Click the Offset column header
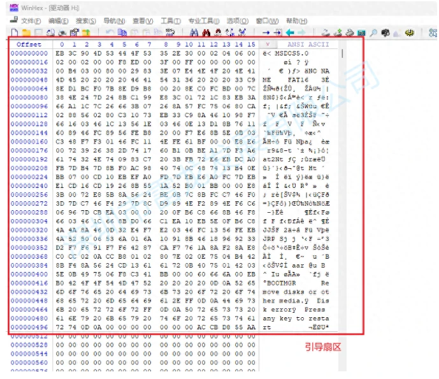This screenshot has width=439, height=379. 29,45
